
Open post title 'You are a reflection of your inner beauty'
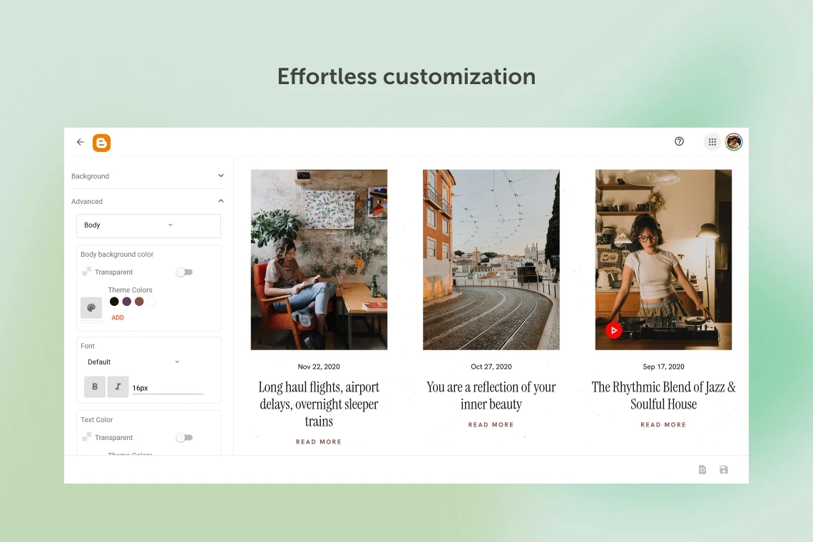tap(491, 395)
